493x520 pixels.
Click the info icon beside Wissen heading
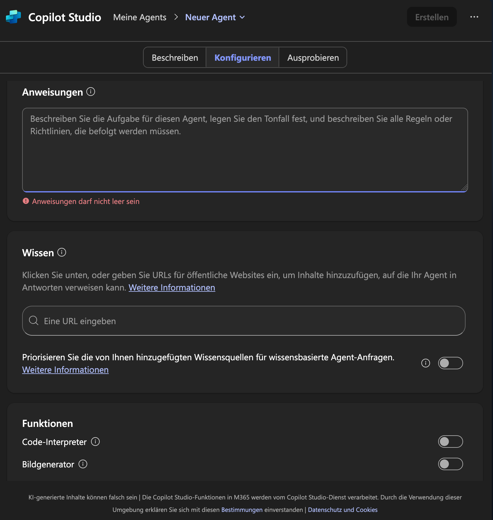62,253
